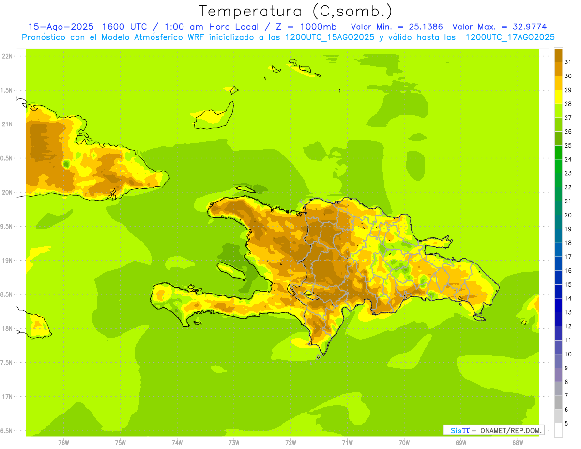Click legend value "5"
The width and height of the screenshot is (581, 449).
tap(566, 423)
